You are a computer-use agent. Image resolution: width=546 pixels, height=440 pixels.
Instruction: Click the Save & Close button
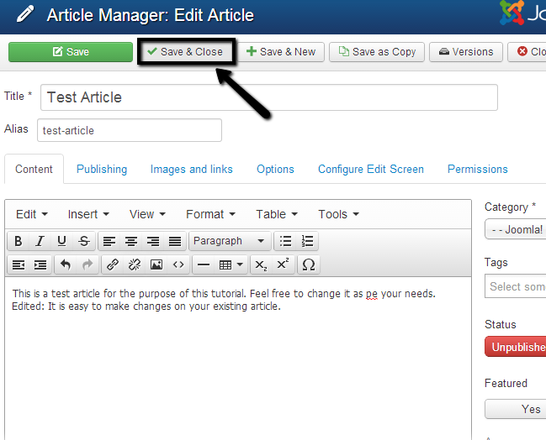click(x=185, y=51)
